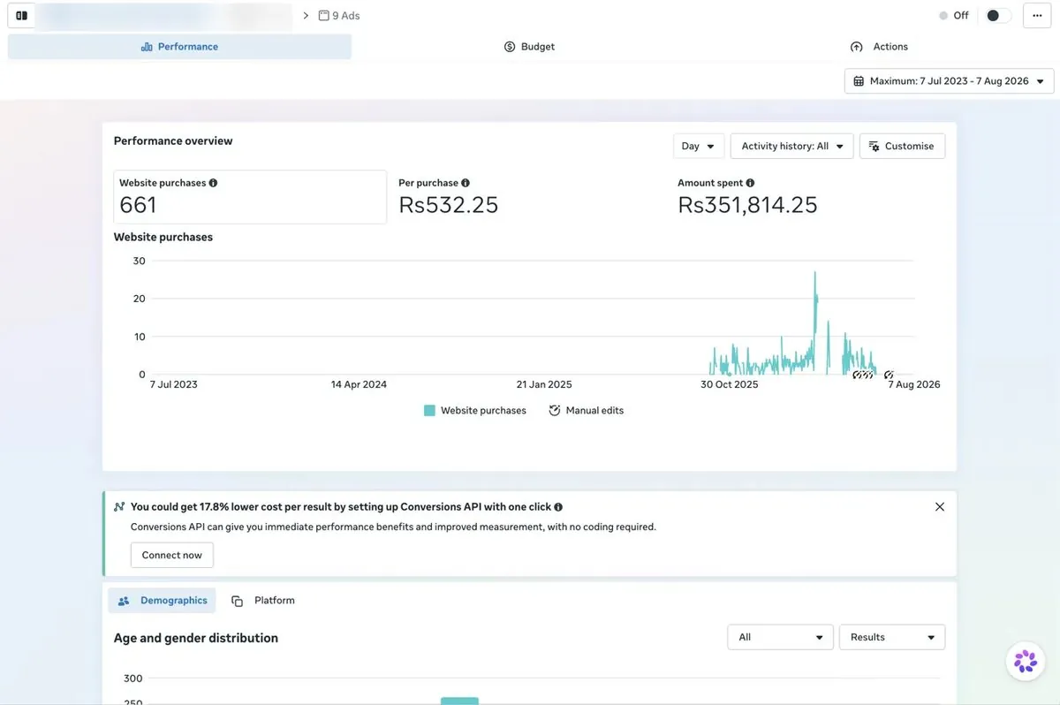This screenshot has height=705, width=1060.
Task: Click the manual edit marker near 7 Aug 2026
Action: click(x=889, y=375)
